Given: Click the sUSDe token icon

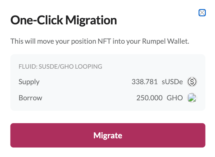Looking at the screenshot, I should point(192,82).
